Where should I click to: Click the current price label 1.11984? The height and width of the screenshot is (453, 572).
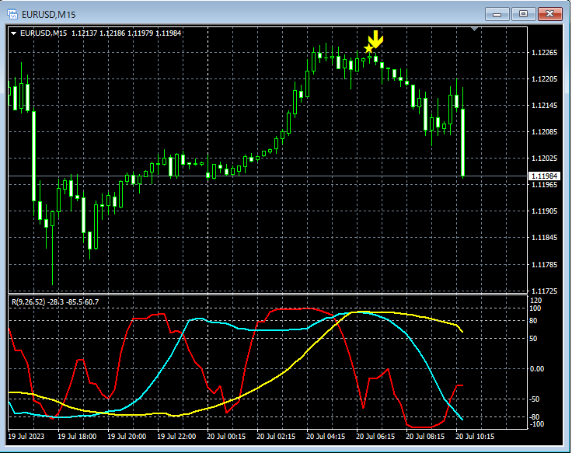pyautogui.click(x=544, y=176)
